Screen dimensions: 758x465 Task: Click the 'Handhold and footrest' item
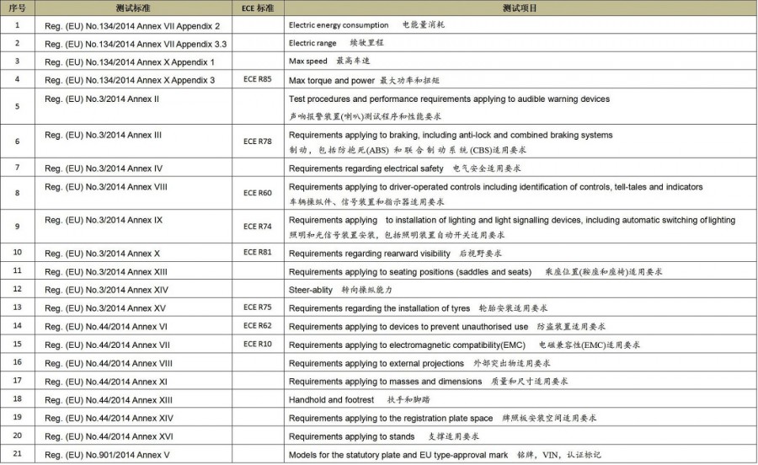point(331,400)
